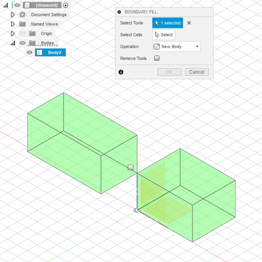The image size is (262, 262).
Task: Select the Bodies label in browser
Action: pos(47,43)
